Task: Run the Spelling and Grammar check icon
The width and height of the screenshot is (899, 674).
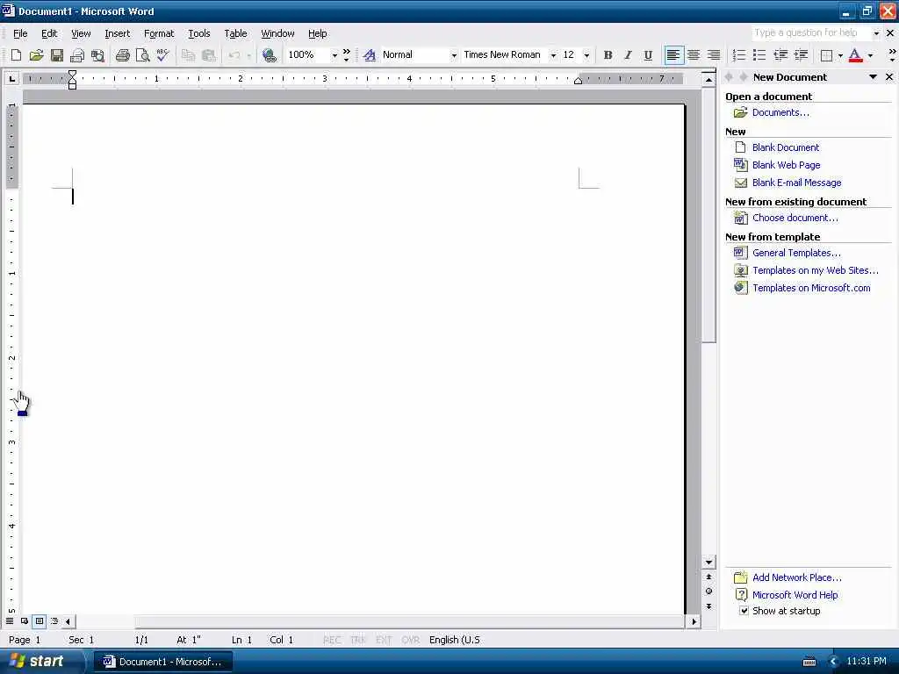Action: [x=162, y=55]
